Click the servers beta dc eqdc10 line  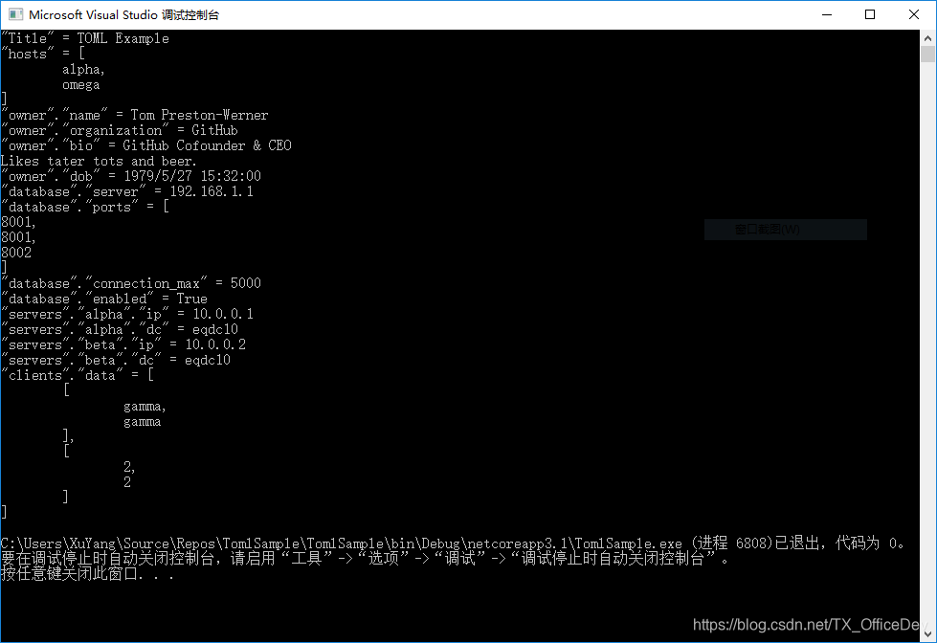(116, 361)
